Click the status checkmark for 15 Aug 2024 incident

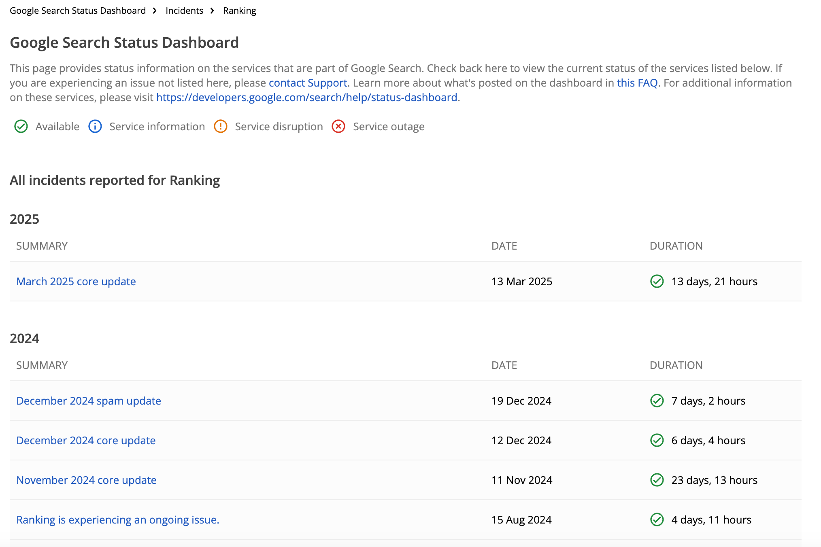point(657,519)
